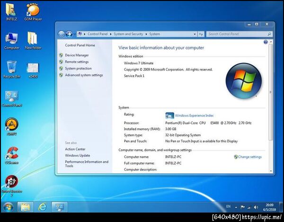Image resolution: width=284 pixels, height=222 pixels.
Task: Open the Action Center flag tray icon
Action: [242, 207]
